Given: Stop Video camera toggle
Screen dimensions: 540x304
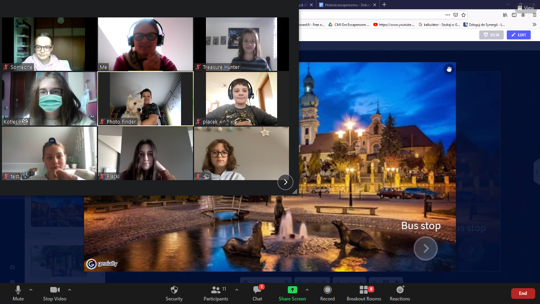Looking at the screenshot, I should pyautogui.click(x=55, y=293).
